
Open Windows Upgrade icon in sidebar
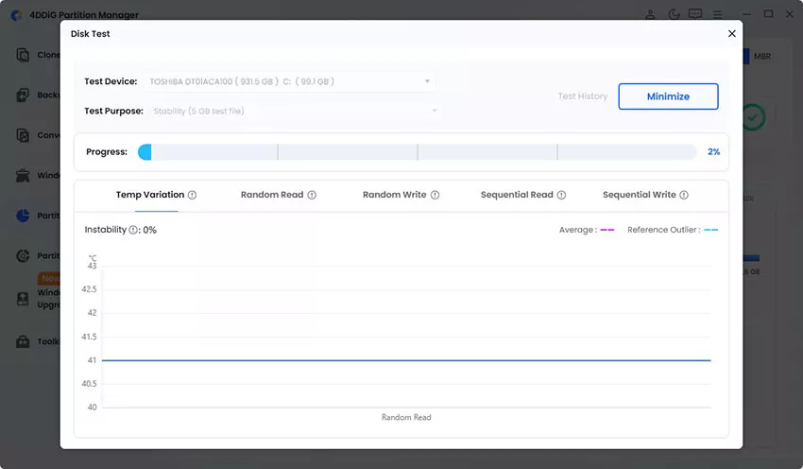pyautogui.click(x=23, y=299)
